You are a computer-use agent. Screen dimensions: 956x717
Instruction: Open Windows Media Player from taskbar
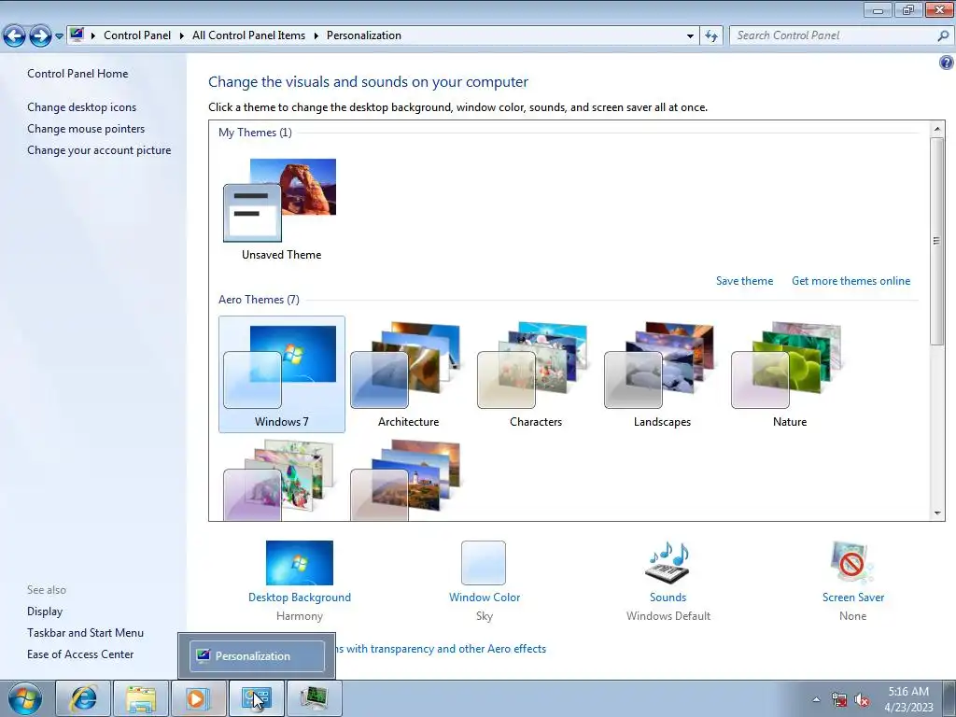click(x=198, y=698)
